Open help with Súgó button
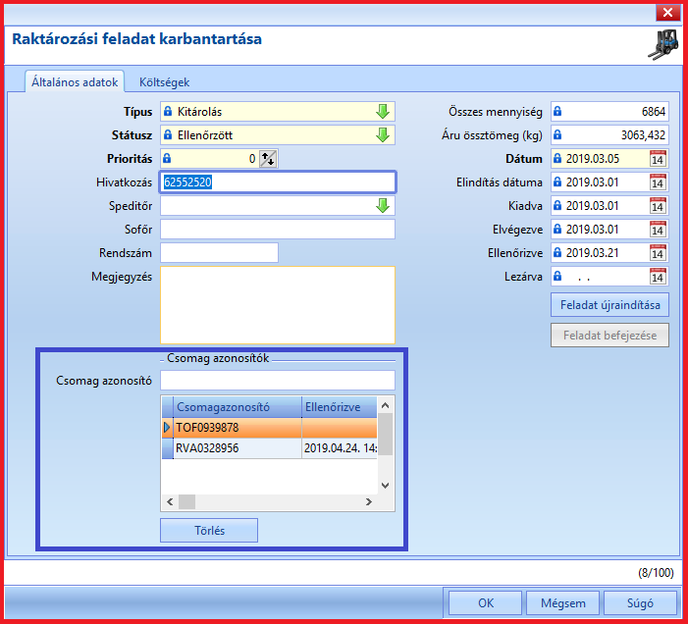Viewport: 688px width, 624px height. point(640,603)
